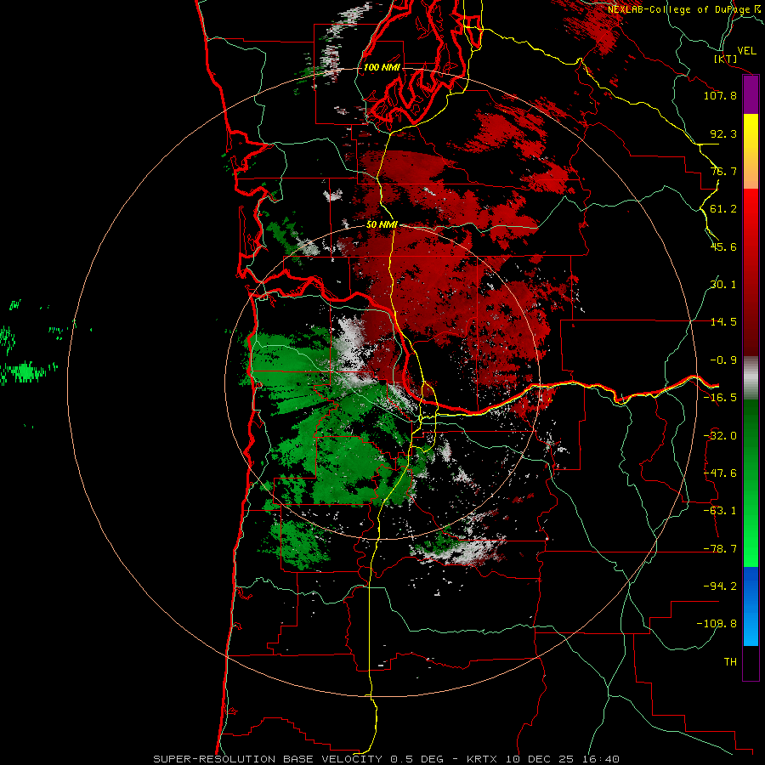
Task: Click the [KT] units label
Action: tap(726, 59)
